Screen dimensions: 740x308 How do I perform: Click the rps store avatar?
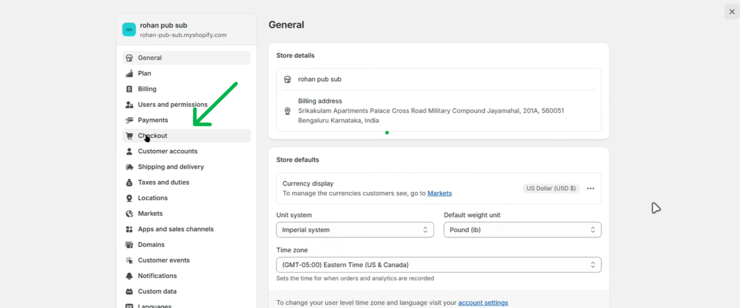pos(129,29)
